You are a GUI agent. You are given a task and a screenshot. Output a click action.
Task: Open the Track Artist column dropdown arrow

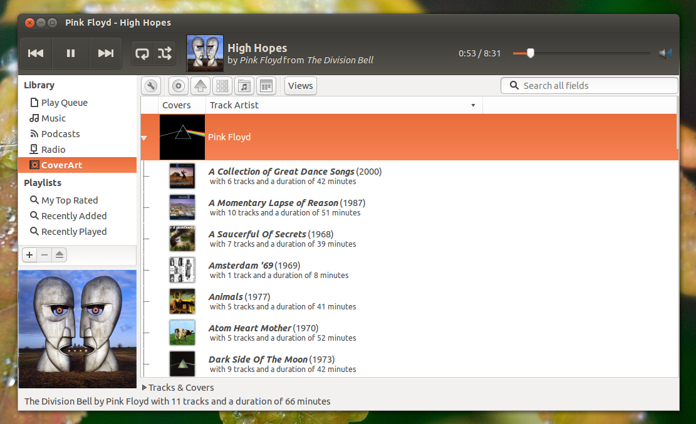pyautogui.click(x=473, y=105)
